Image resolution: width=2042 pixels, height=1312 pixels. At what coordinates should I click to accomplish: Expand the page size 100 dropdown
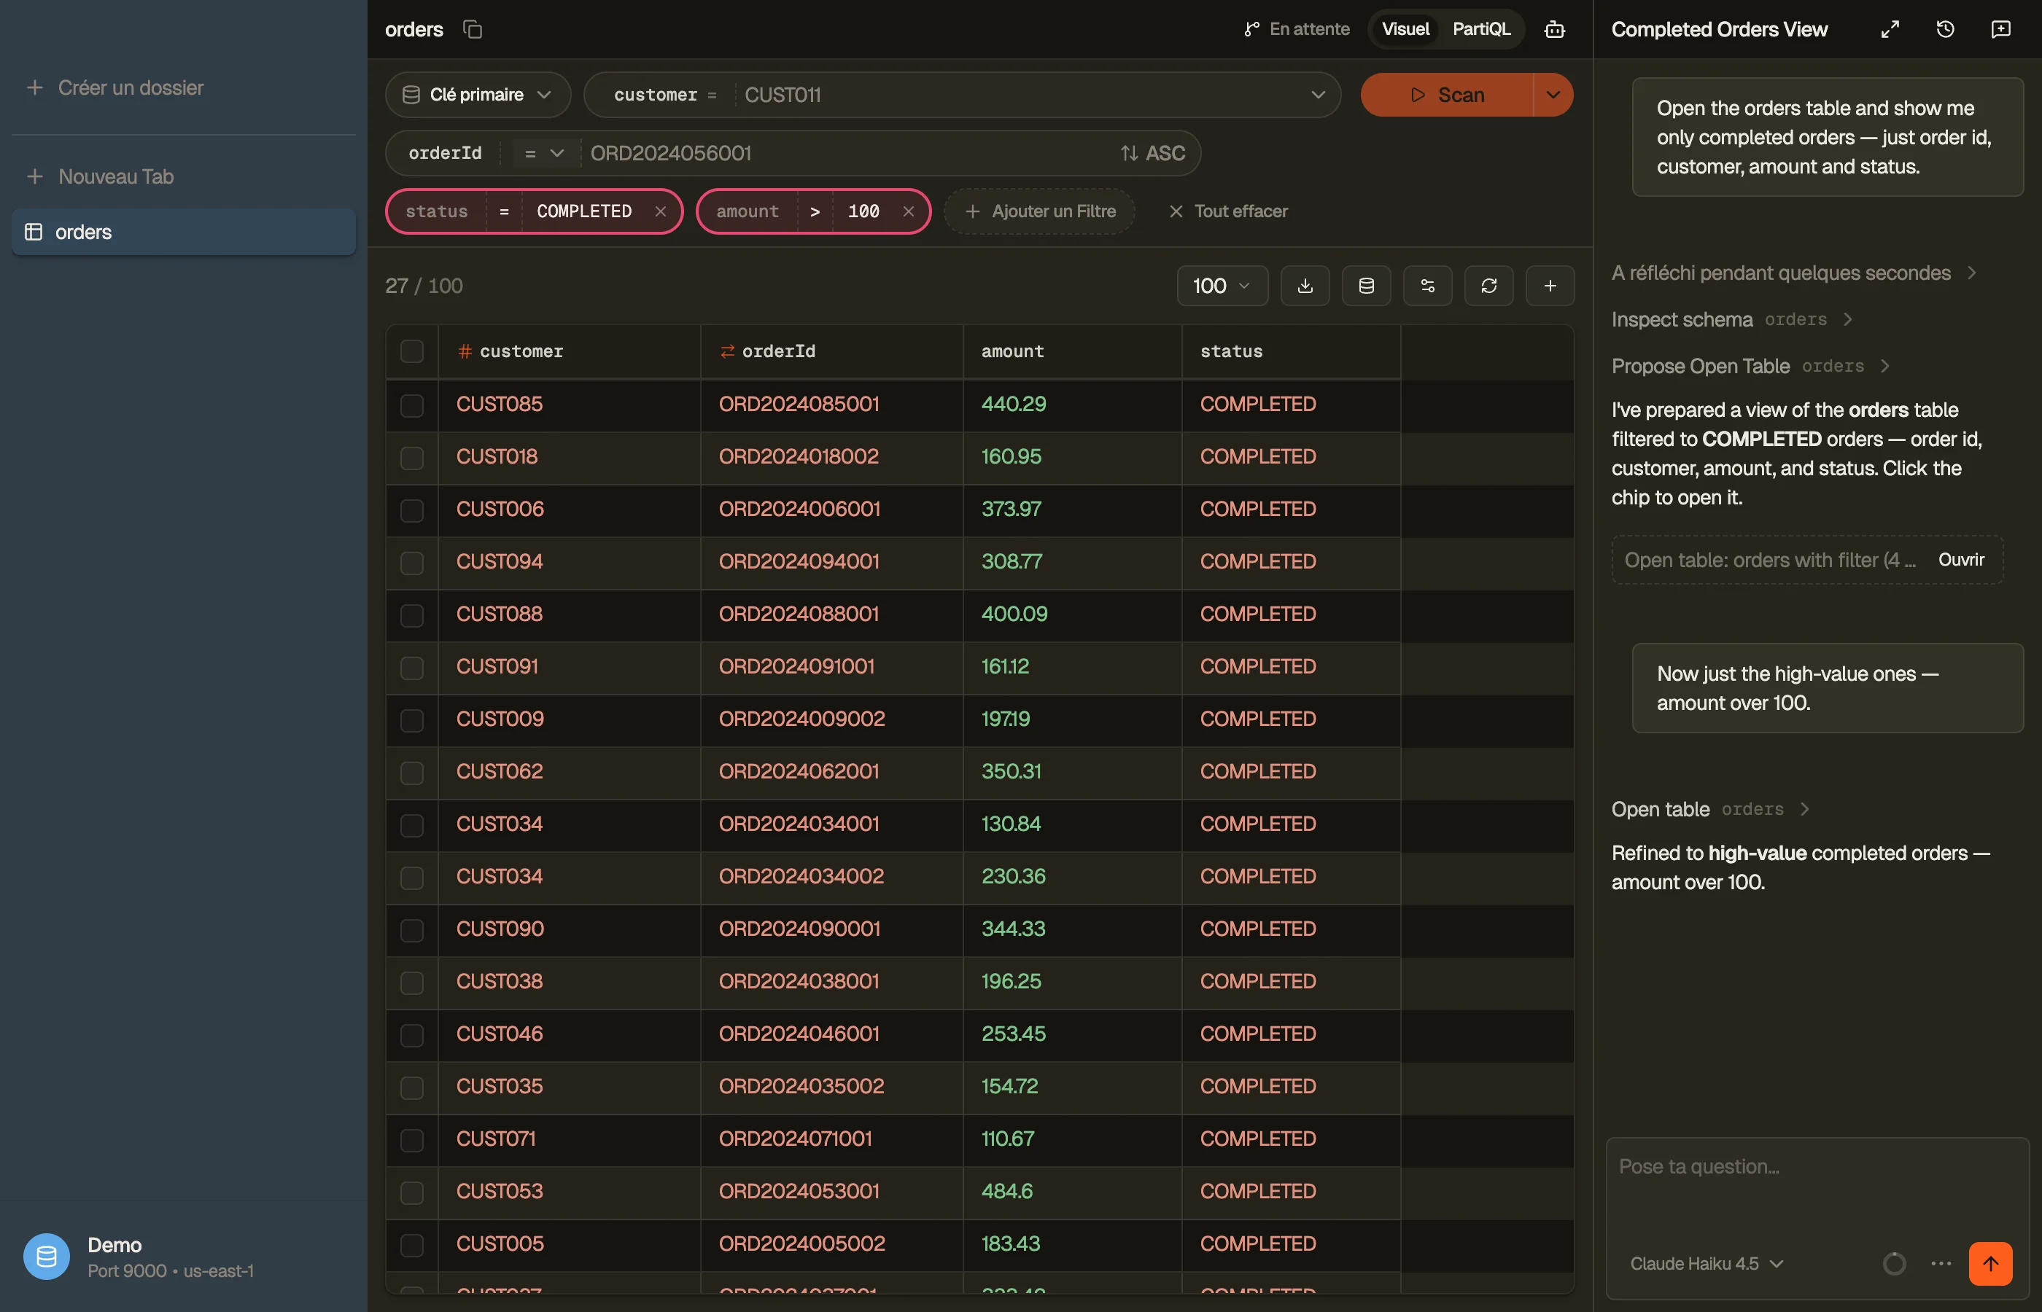click(1222, 286)
